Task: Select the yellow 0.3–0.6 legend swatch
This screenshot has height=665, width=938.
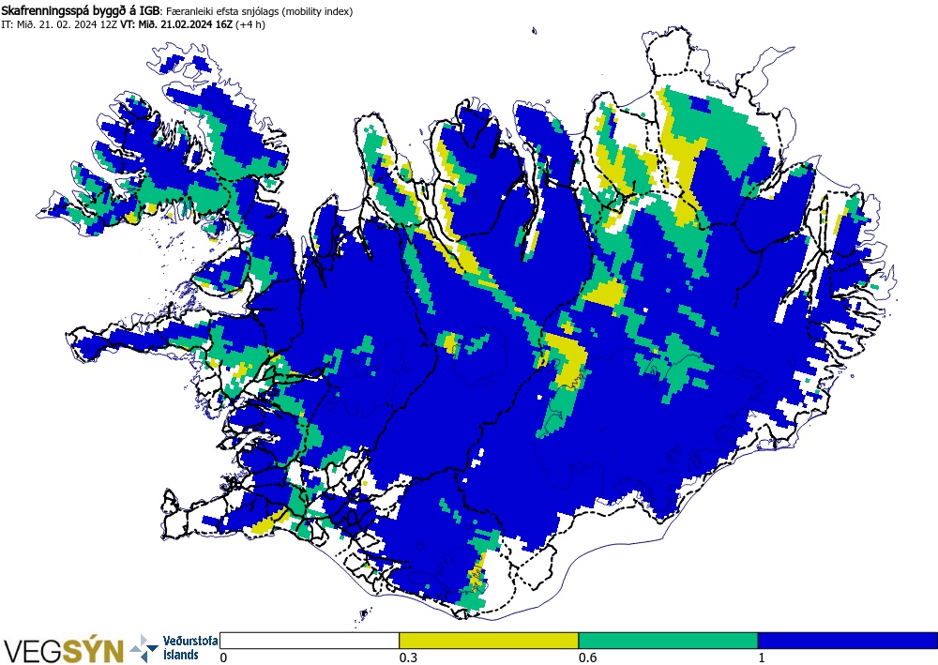Action: pyautogui.click(x=489, y=641)
